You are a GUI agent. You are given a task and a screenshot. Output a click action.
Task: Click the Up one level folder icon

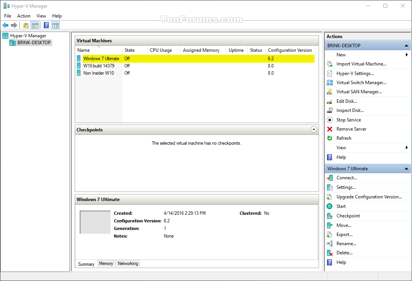26,25
